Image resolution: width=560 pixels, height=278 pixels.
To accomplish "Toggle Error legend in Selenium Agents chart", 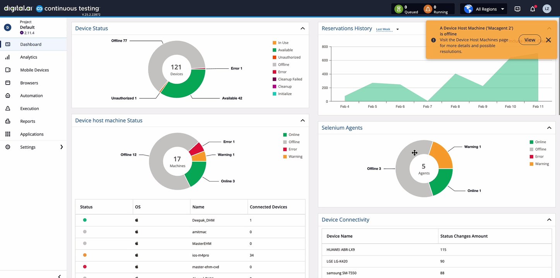I will (x=537, y=157).
